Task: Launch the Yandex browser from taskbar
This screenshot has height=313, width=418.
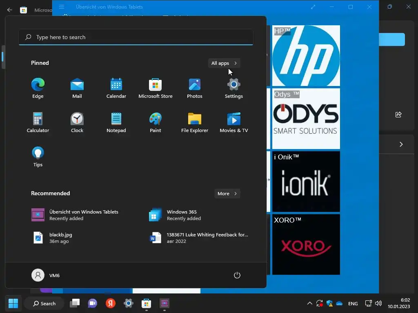Action: (110, 303)
